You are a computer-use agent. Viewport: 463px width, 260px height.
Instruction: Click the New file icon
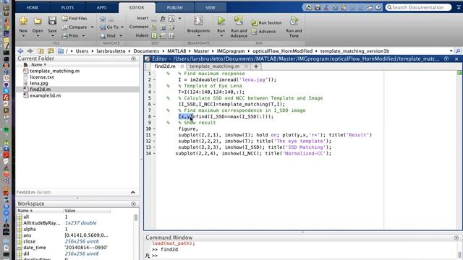point(23,21)
